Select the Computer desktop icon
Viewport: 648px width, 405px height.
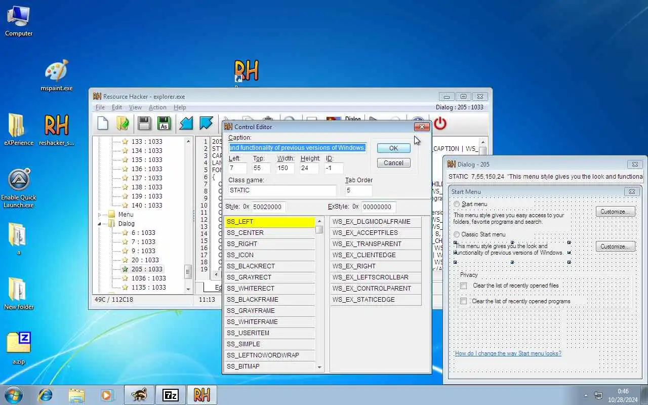pyautogui.click(x=19, y=21)
